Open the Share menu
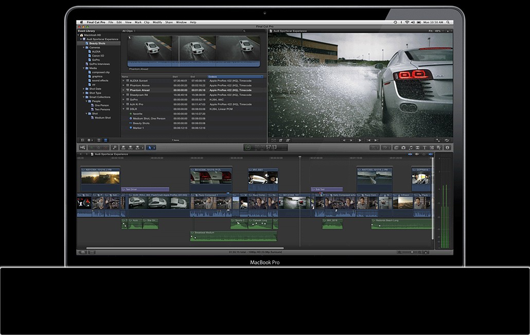 coord(169,23)
